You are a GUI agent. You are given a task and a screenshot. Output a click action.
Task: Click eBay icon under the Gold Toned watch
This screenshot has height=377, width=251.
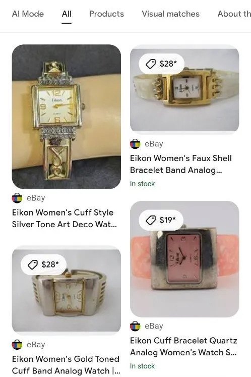pyautogui.click(x=17, y=345)
